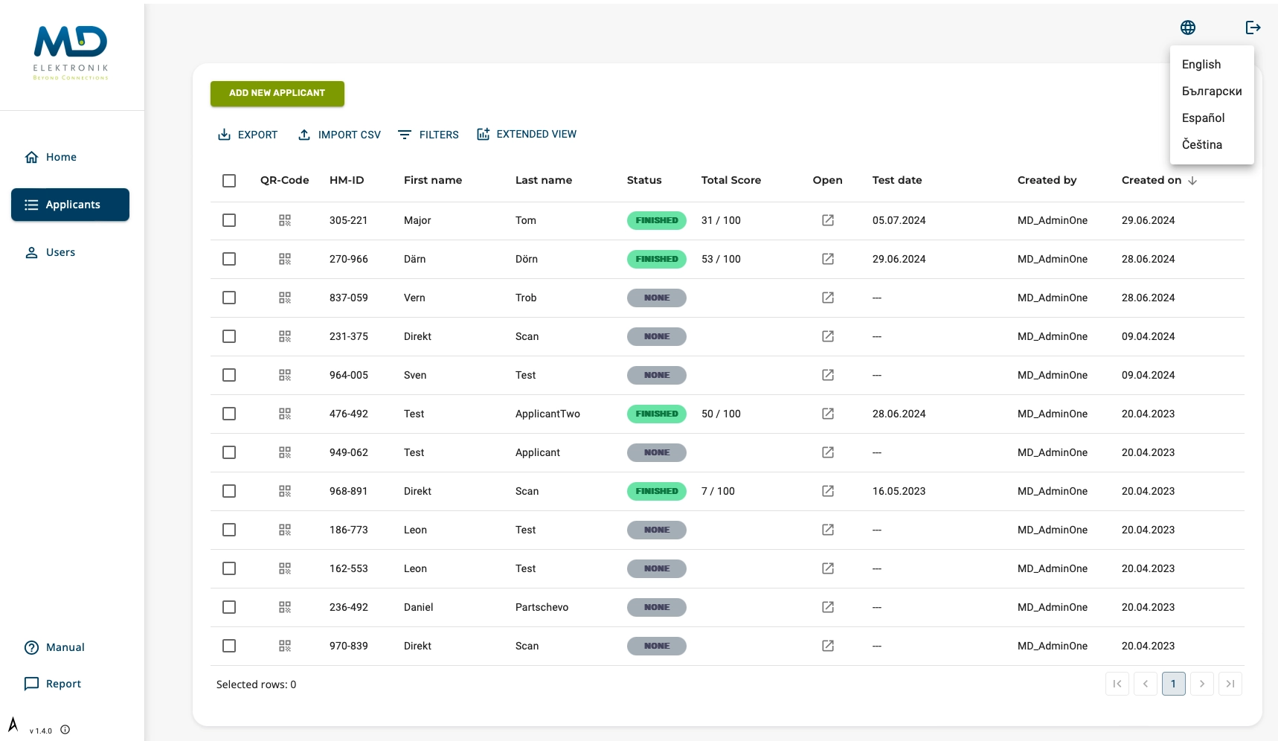Export the applicants list
Viewport: 1278px width, 741px height.
point(248,135)
